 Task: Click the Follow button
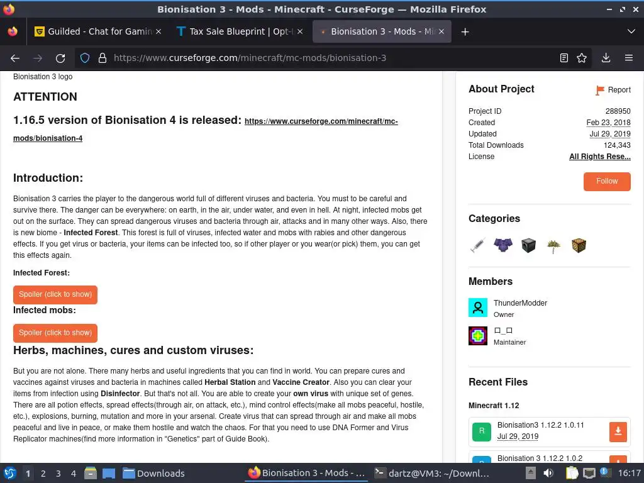click(607, 181)
